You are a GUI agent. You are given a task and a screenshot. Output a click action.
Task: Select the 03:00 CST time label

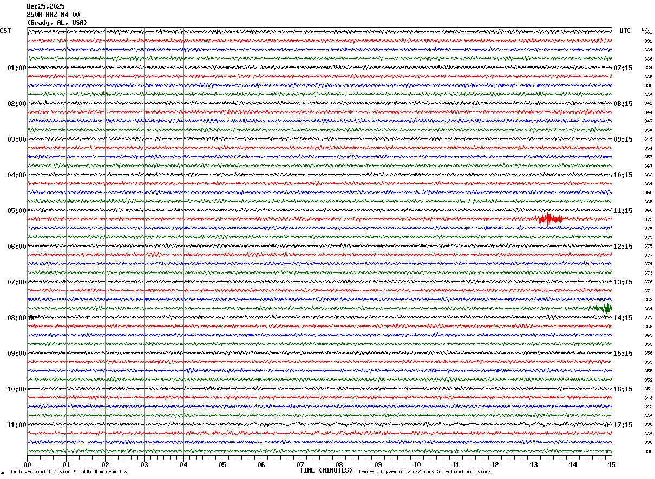click(x=17, y=139)
